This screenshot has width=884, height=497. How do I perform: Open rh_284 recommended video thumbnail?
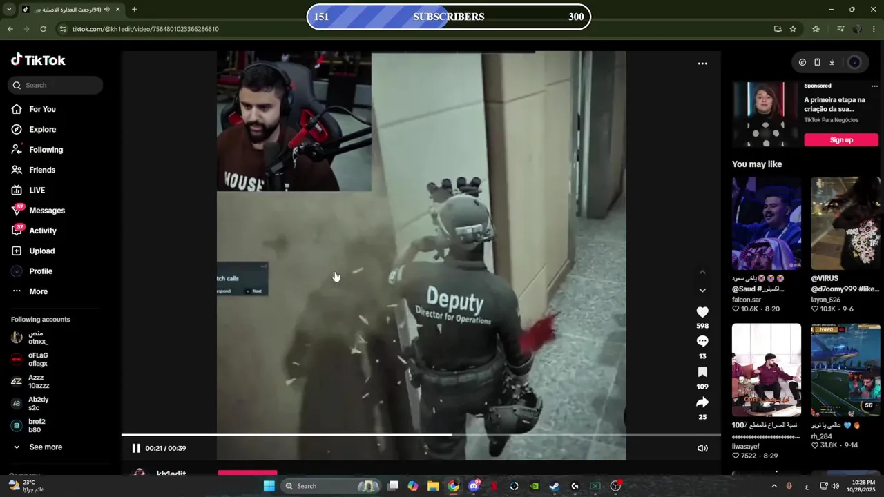[x=845, y=370]
